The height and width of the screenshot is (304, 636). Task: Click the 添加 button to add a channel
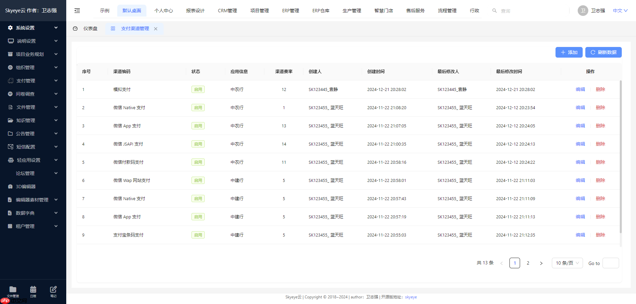pos(569,52)
